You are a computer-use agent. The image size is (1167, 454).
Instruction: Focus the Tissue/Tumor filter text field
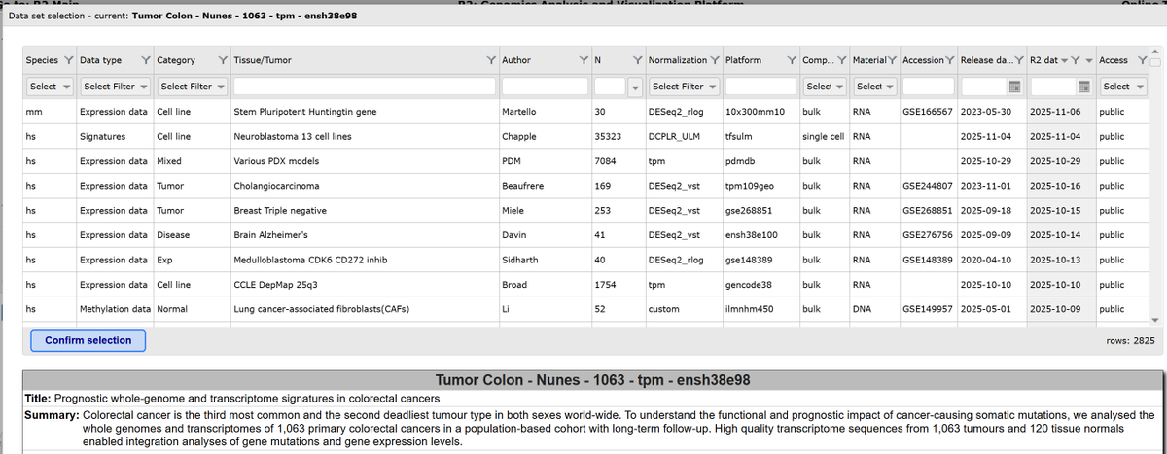(365, 87)
